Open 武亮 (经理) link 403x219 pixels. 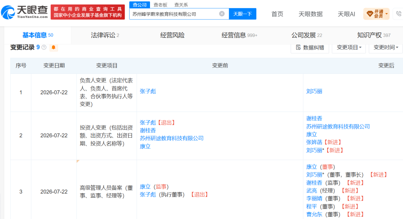pyautogui.click(x=311, y=191)
